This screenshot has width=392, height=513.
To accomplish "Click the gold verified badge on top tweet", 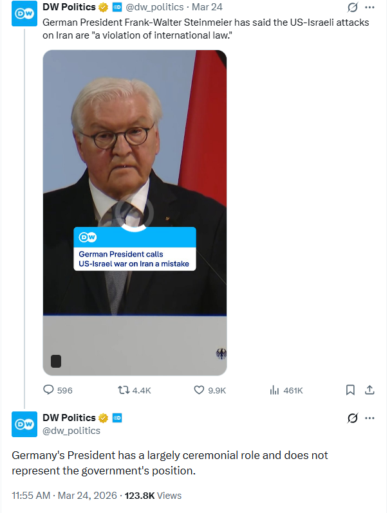I will pyautogui.click(x=103, y=8).
